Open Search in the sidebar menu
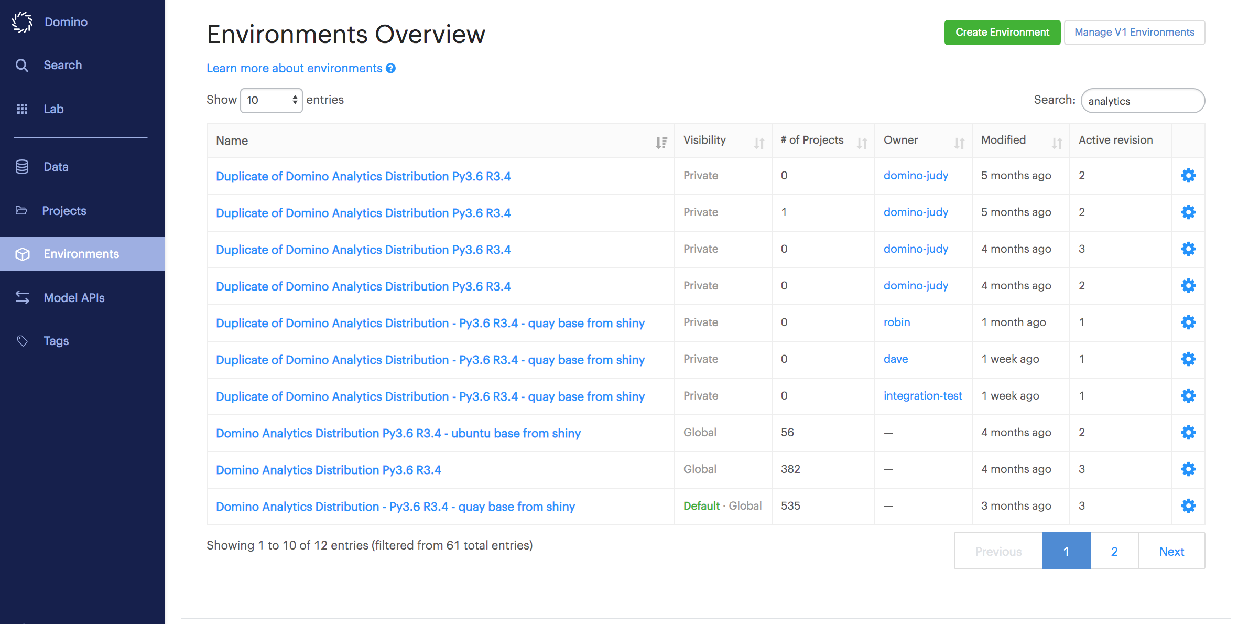 point(63,65)
